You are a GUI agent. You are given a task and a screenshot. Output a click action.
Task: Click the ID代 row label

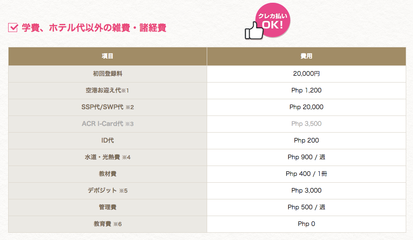click(108, 140)
